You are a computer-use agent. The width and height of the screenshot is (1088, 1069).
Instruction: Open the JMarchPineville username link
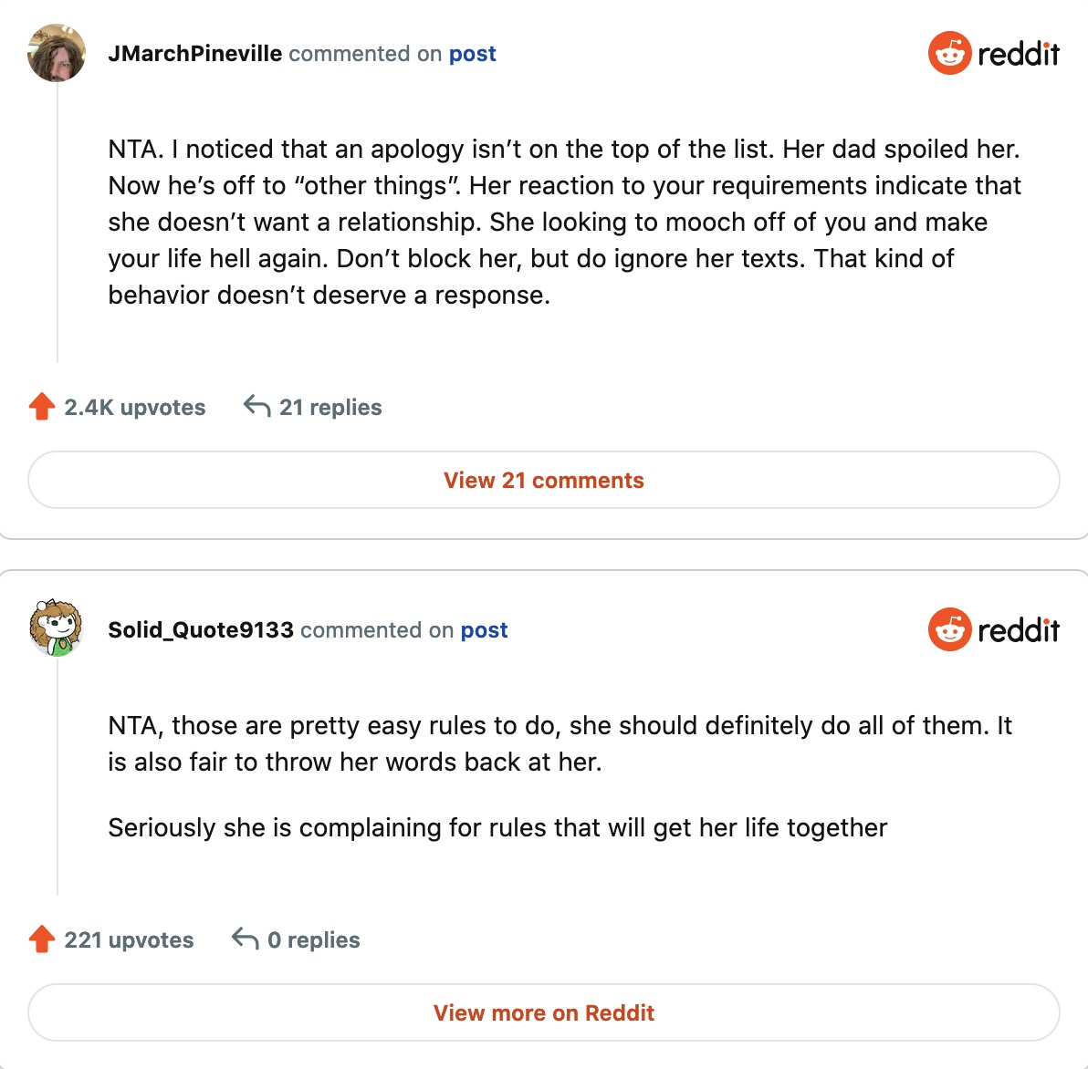tap(194, 54)
